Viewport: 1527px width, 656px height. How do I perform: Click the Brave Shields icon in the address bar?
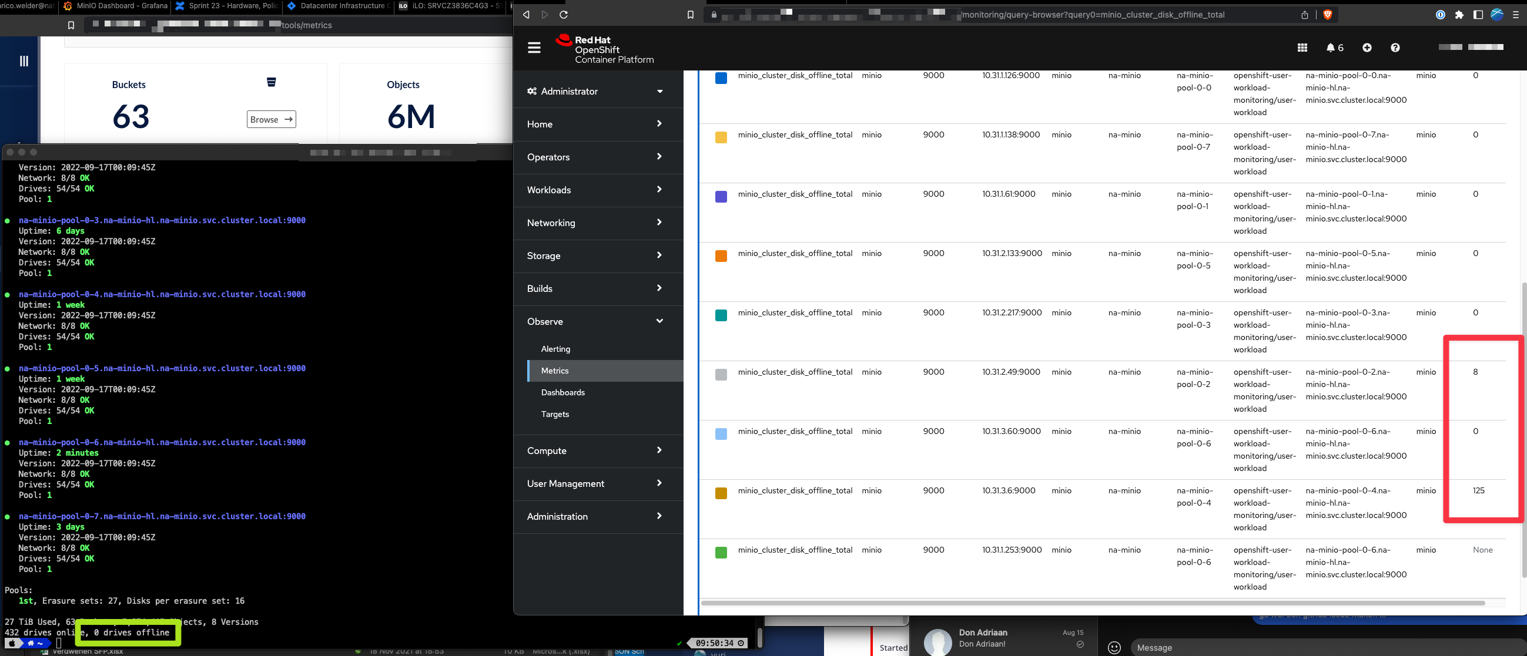click(1327, 15)
